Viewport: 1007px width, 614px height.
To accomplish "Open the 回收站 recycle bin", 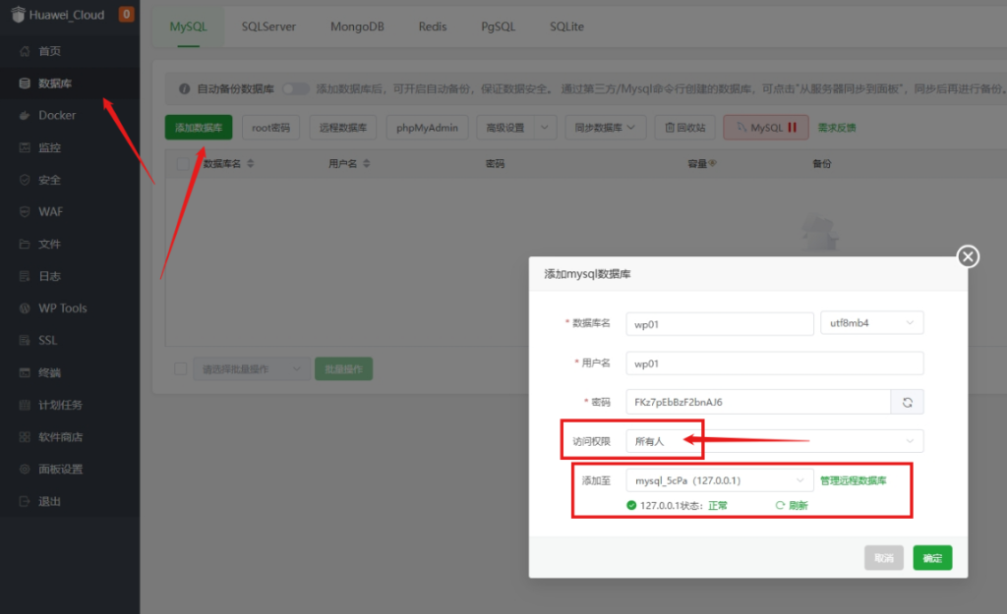I will click(684, 128).
